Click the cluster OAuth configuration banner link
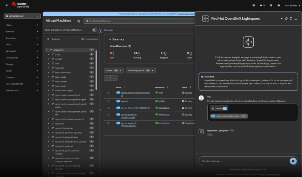The width and height of the screenshot is (302, 177). [186, 14]
